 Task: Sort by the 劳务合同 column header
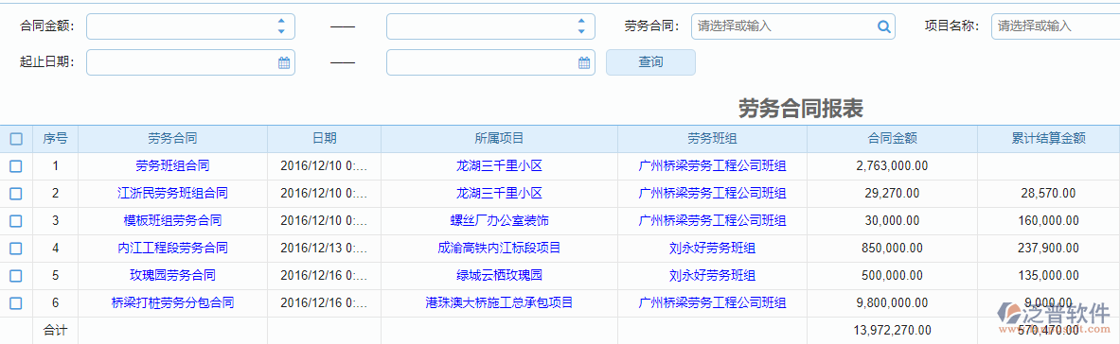click(x=172, y=139)
